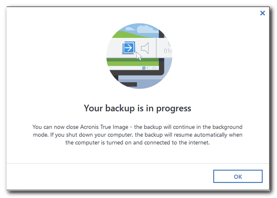The width and height of the screenshot is (277, 198).
Task: Click the vertical divider next to the speaker
Action: pos(156,48)
